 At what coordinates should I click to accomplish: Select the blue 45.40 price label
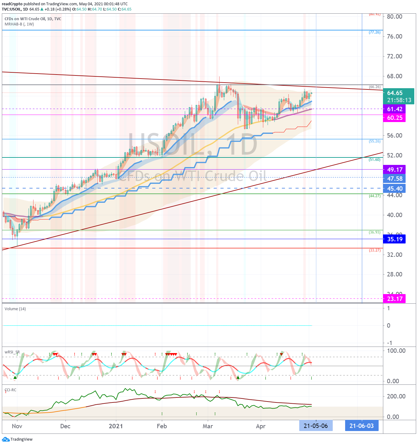coord(394,188)
